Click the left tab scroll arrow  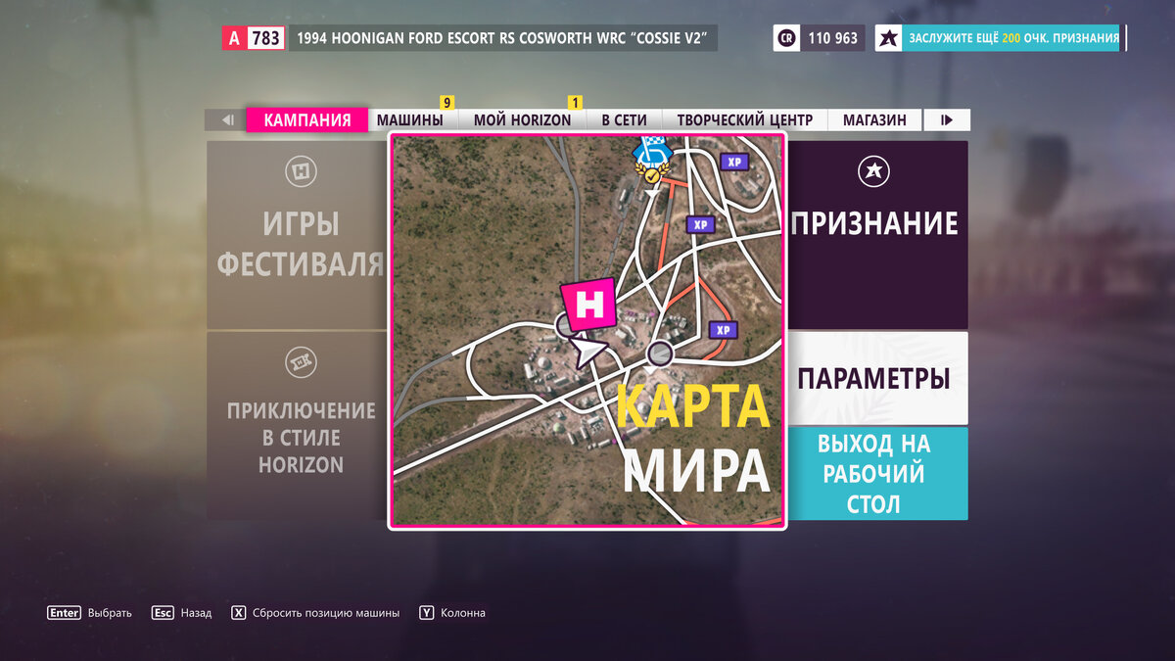pos(226,118)
